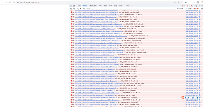Click the browser back arrow

point(2,2)
